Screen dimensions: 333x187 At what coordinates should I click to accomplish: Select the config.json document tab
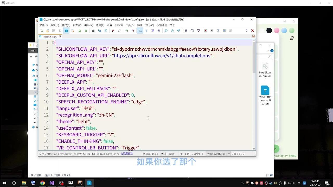coord(50,37)
